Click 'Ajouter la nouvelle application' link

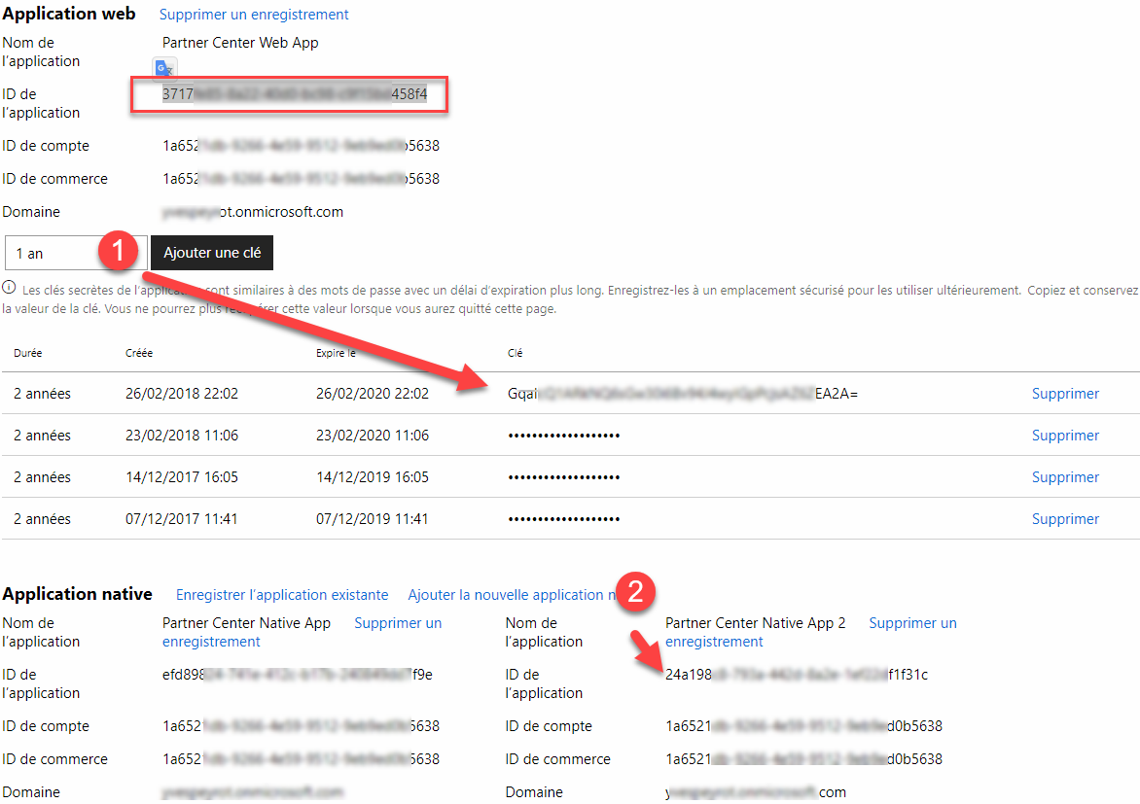(x=511, y=595)
